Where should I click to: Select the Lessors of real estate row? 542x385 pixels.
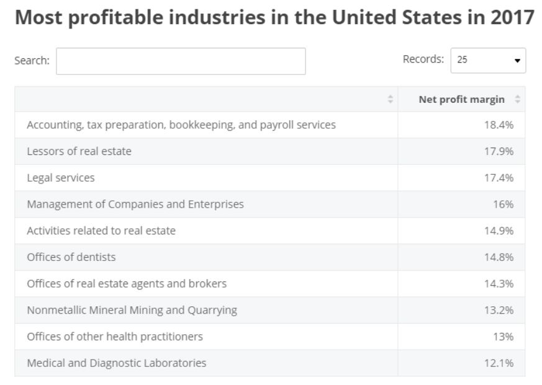click(79, 151)
